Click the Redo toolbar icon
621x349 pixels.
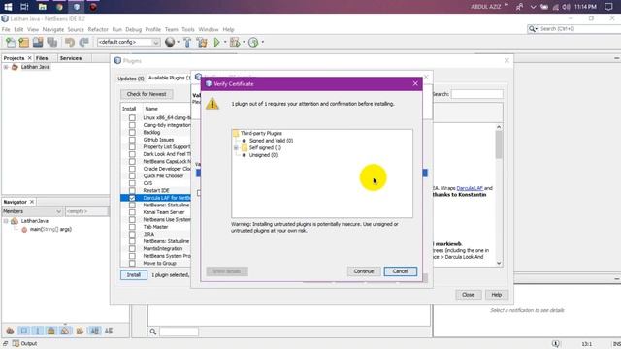[84, 42]
